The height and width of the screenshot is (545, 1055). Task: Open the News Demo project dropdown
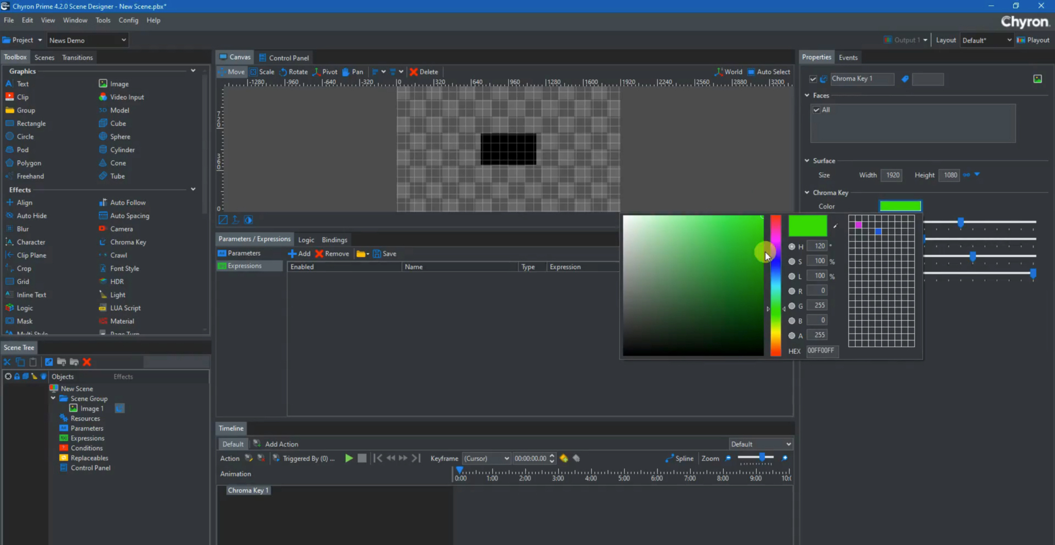point(124,40)
